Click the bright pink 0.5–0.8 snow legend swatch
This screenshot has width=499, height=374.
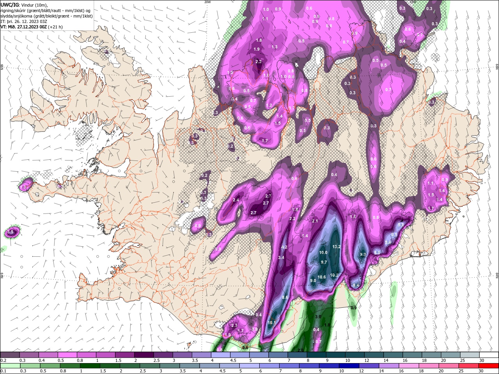67,355
